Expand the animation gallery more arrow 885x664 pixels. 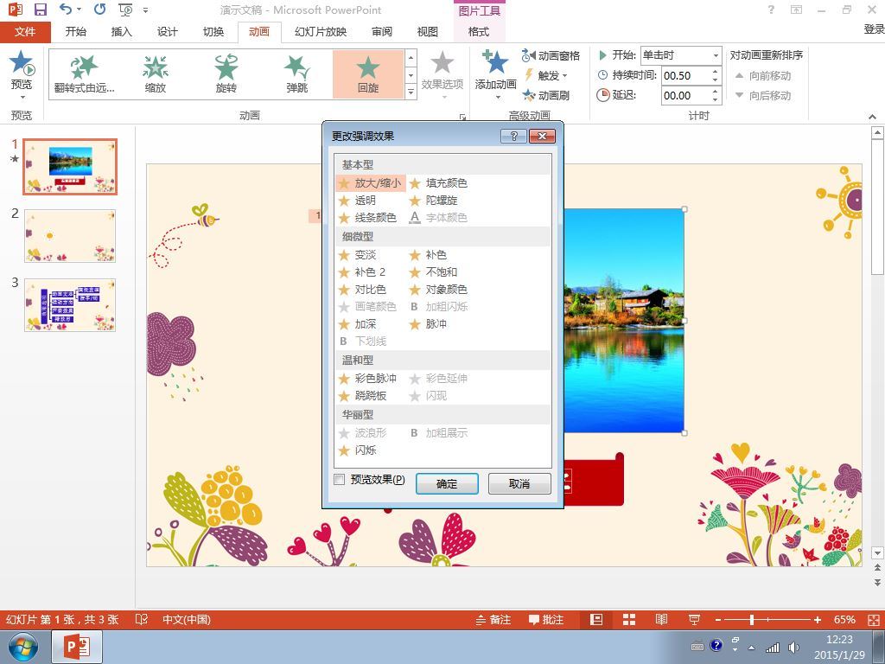pos(411,92)
